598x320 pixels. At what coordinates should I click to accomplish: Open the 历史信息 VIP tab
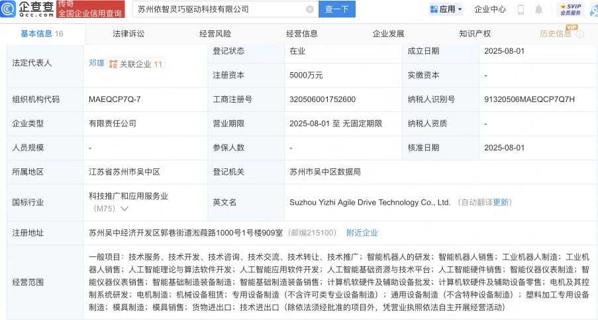tap(555, 34)
